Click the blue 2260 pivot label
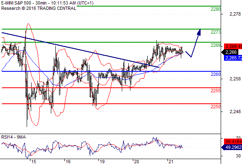 [x=215, y=74]
